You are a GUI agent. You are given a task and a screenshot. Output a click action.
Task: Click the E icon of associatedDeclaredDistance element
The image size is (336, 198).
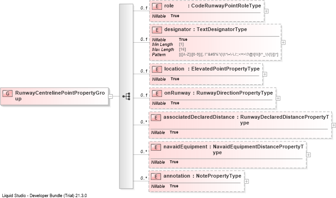pos(156,117)
